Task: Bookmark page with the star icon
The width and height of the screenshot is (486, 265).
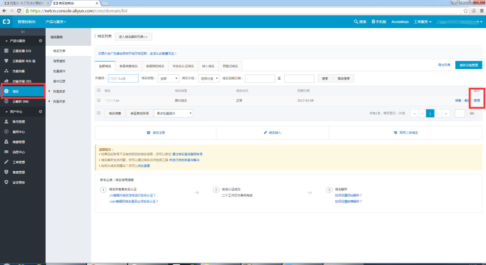Action: (x=466, y=11)
